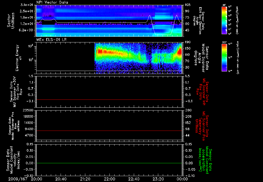The width and height of the screenshot is (263, 182).
Task: Click the green Model Constant acceleration label
Action: (x=206, y=160)
